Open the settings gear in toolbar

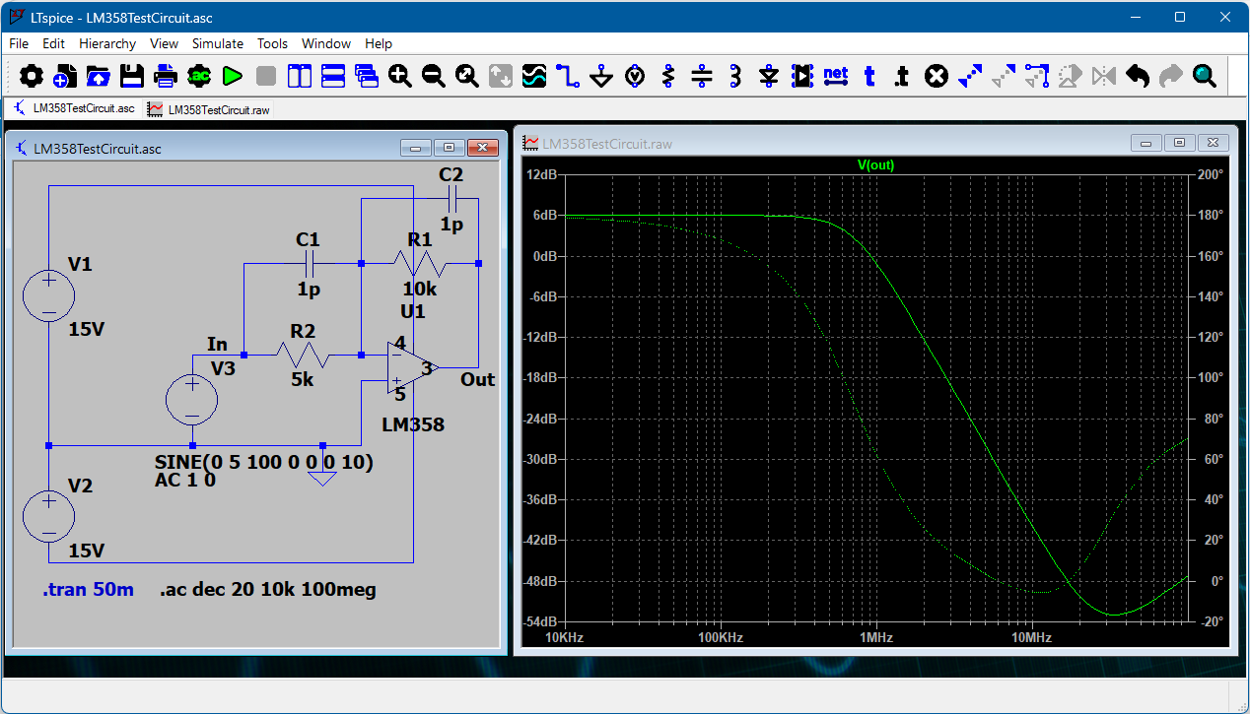tap(32, 76)
